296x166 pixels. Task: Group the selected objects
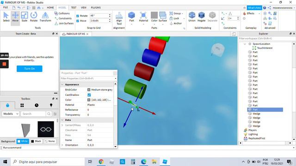pos(175,13)
